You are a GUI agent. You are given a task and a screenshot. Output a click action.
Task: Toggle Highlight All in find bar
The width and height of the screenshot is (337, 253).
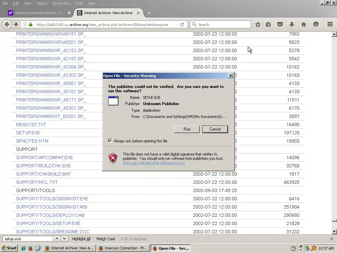[81, 239]
